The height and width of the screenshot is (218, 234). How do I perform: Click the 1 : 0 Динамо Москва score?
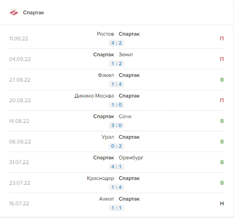point(116,105)
